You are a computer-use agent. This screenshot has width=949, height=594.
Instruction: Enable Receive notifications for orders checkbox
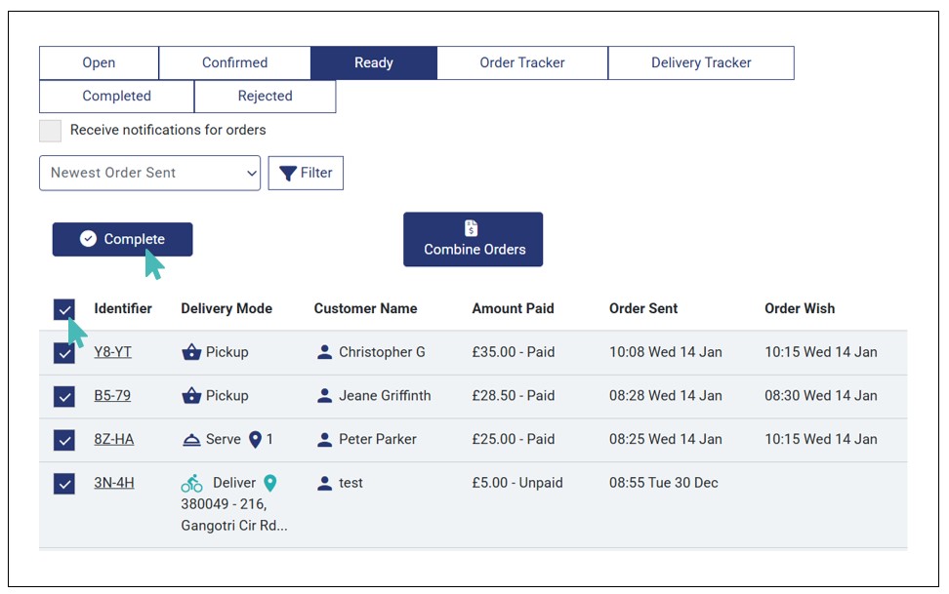[50, 131]
